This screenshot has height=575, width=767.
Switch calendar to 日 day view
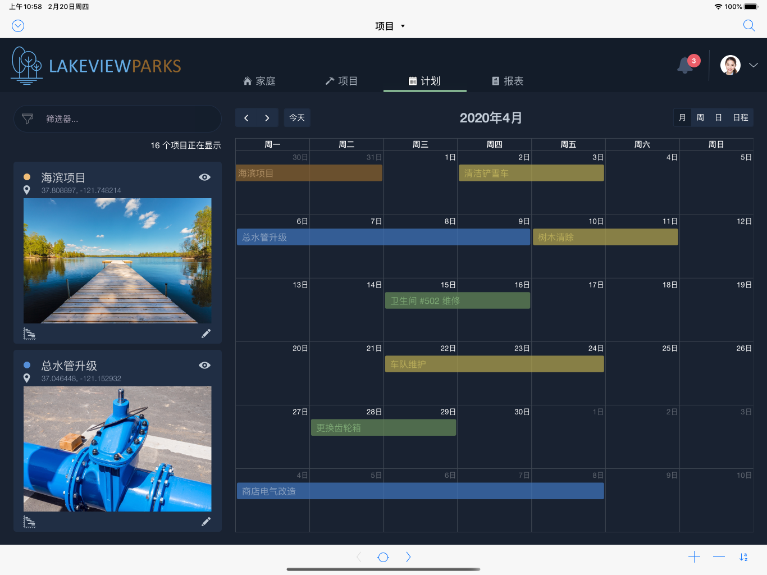(x=718, y=117)
